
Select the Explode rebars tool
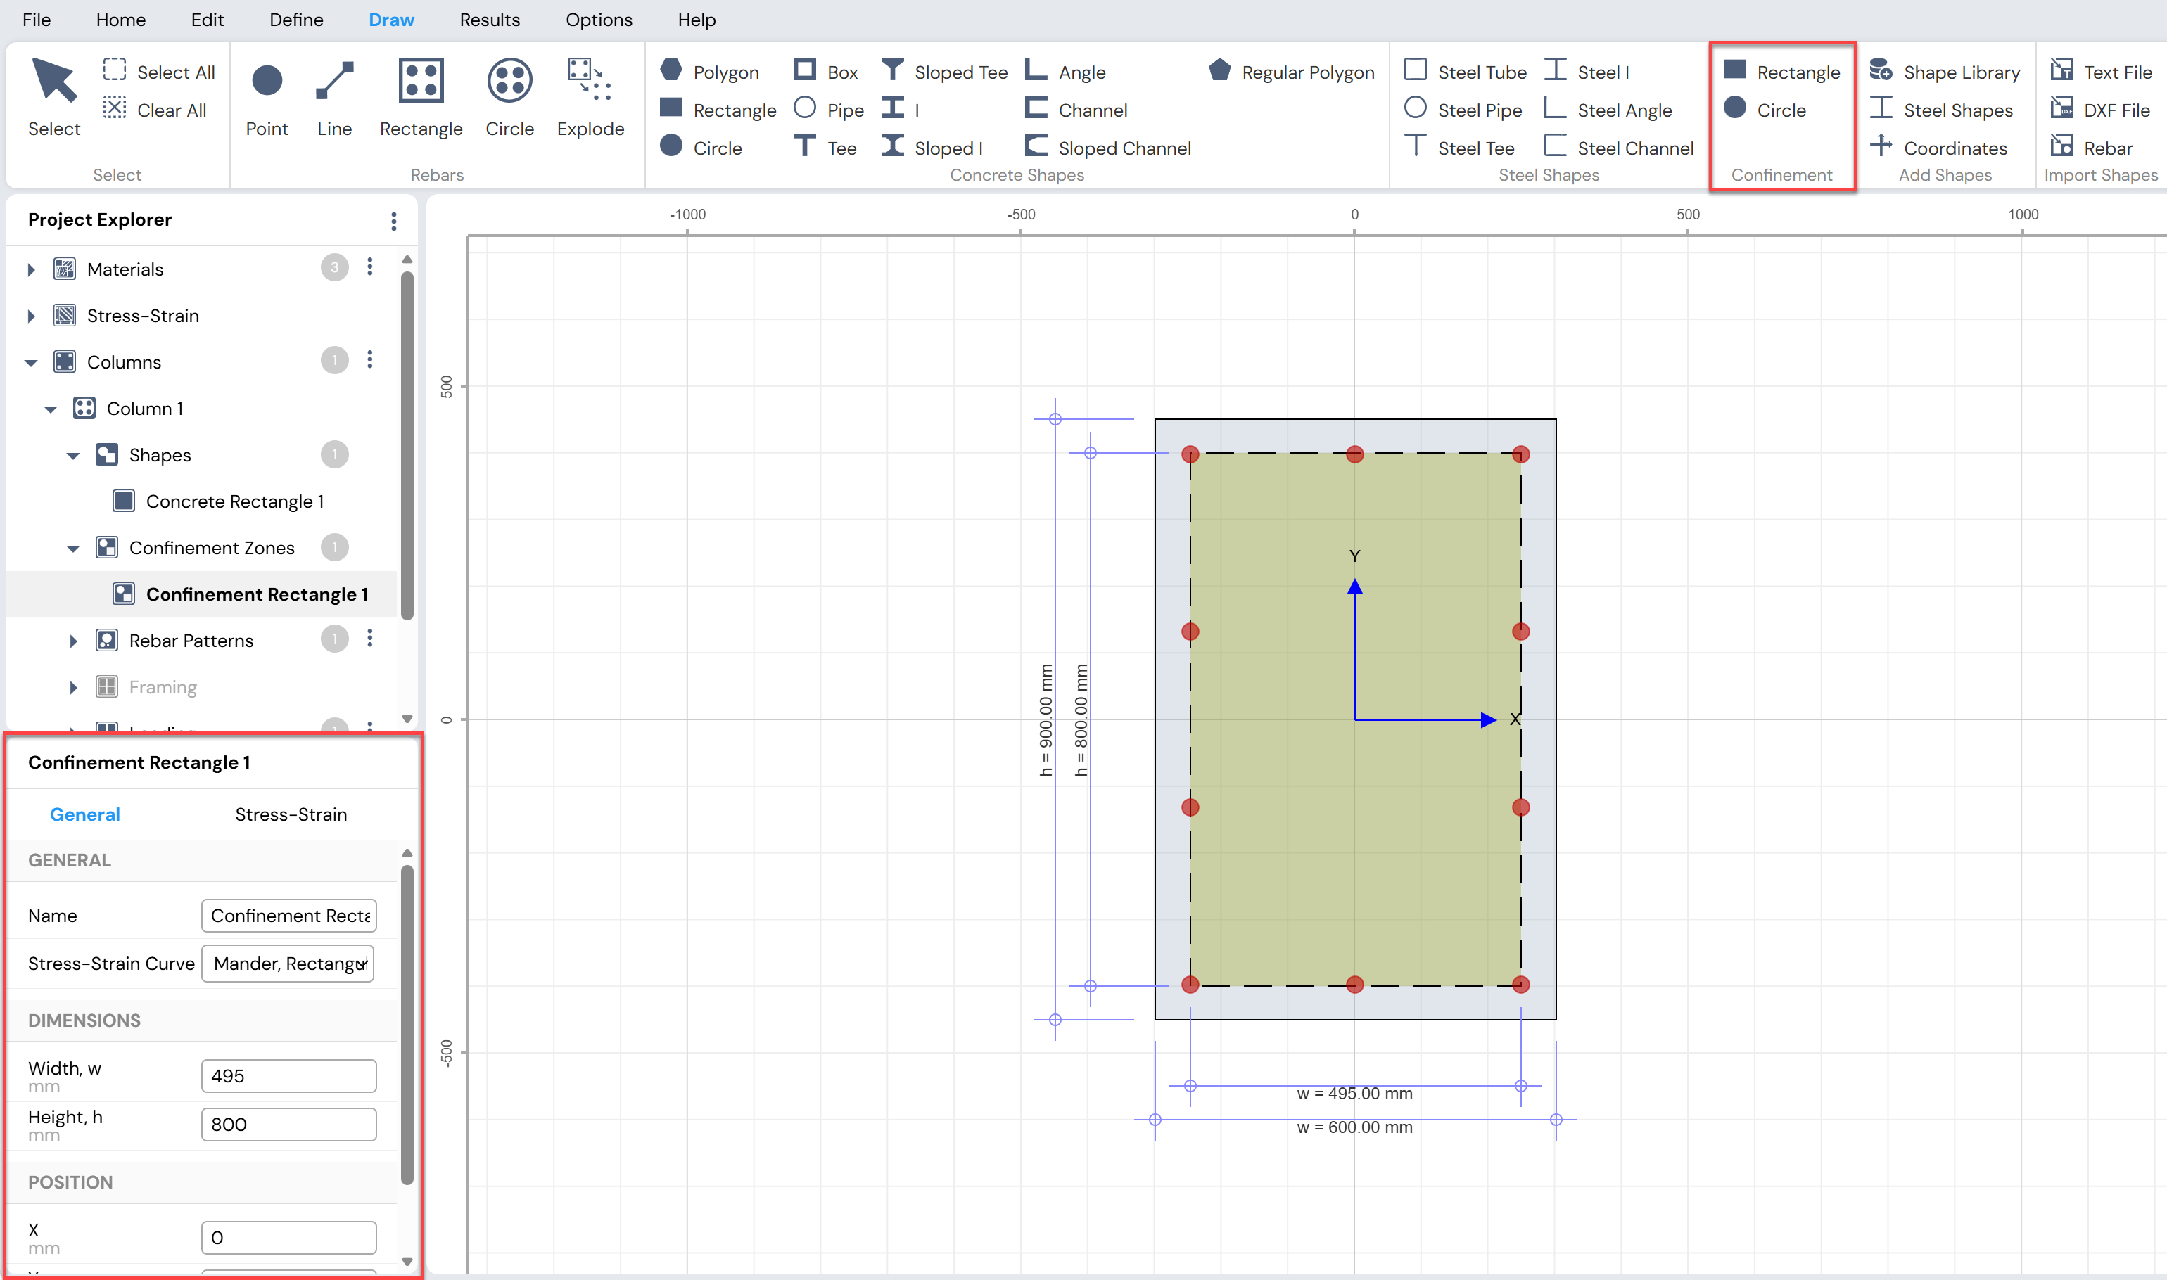(x=590, y=98)
